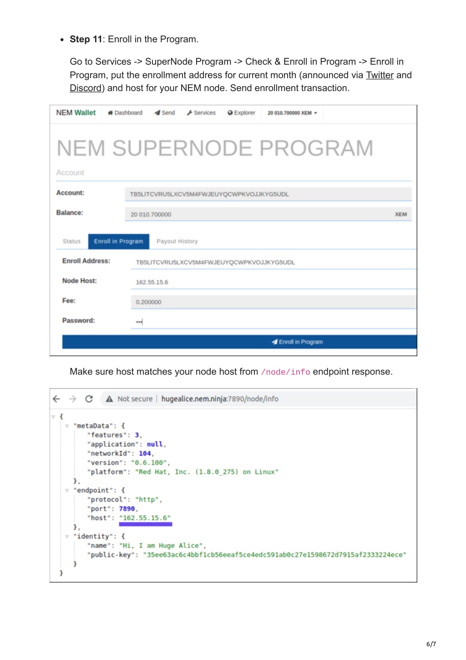Open the Discord link
The width and height of the screenshot is (466, 660).
(x=86, y=88)
